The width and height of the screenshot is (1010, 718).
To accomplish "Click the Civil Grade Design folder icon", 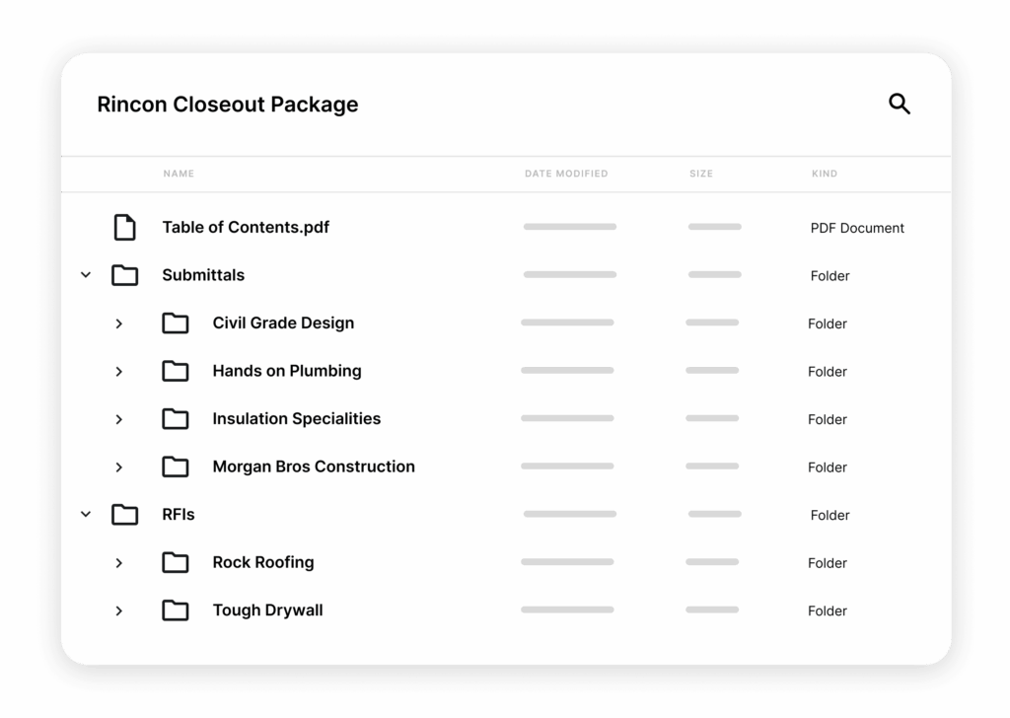I will coord(175,323).
